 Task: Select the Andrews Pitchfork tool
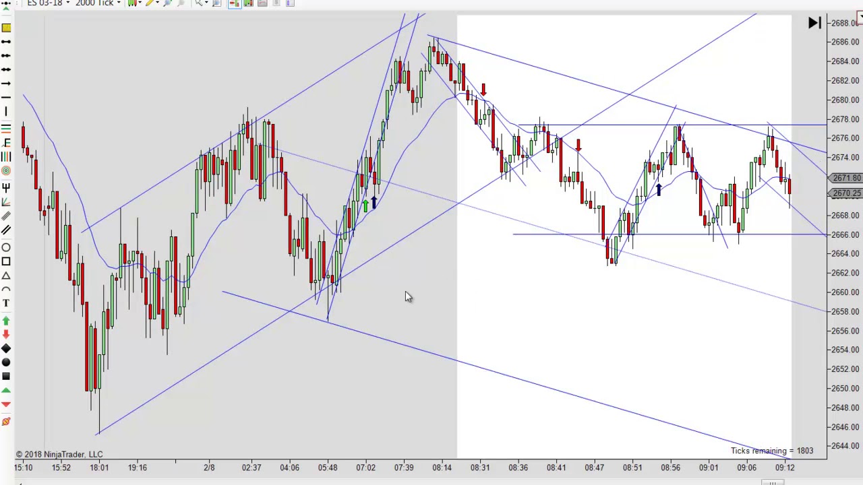pos(5,187)
